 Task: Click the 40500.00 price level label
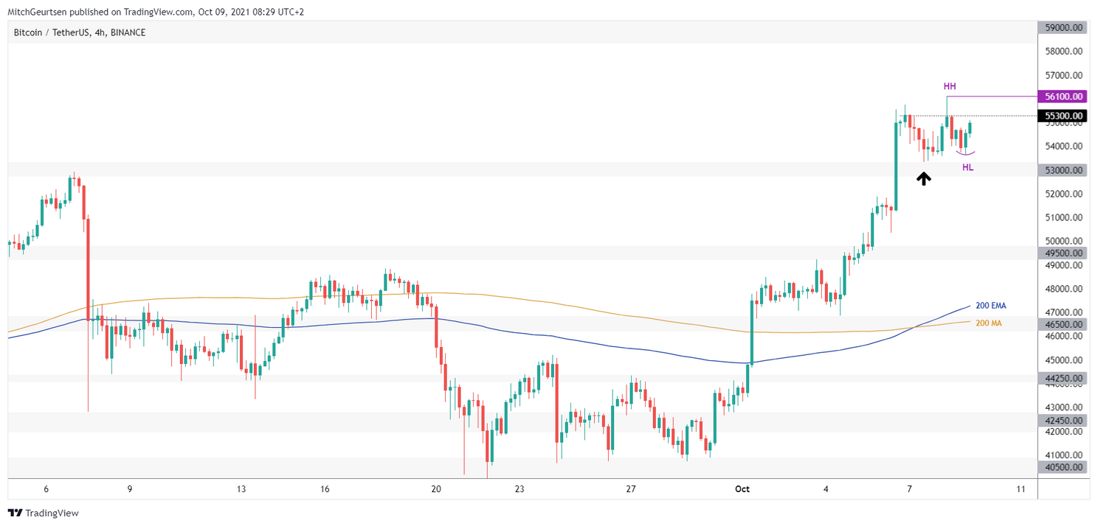click(x=1062, y=467)
